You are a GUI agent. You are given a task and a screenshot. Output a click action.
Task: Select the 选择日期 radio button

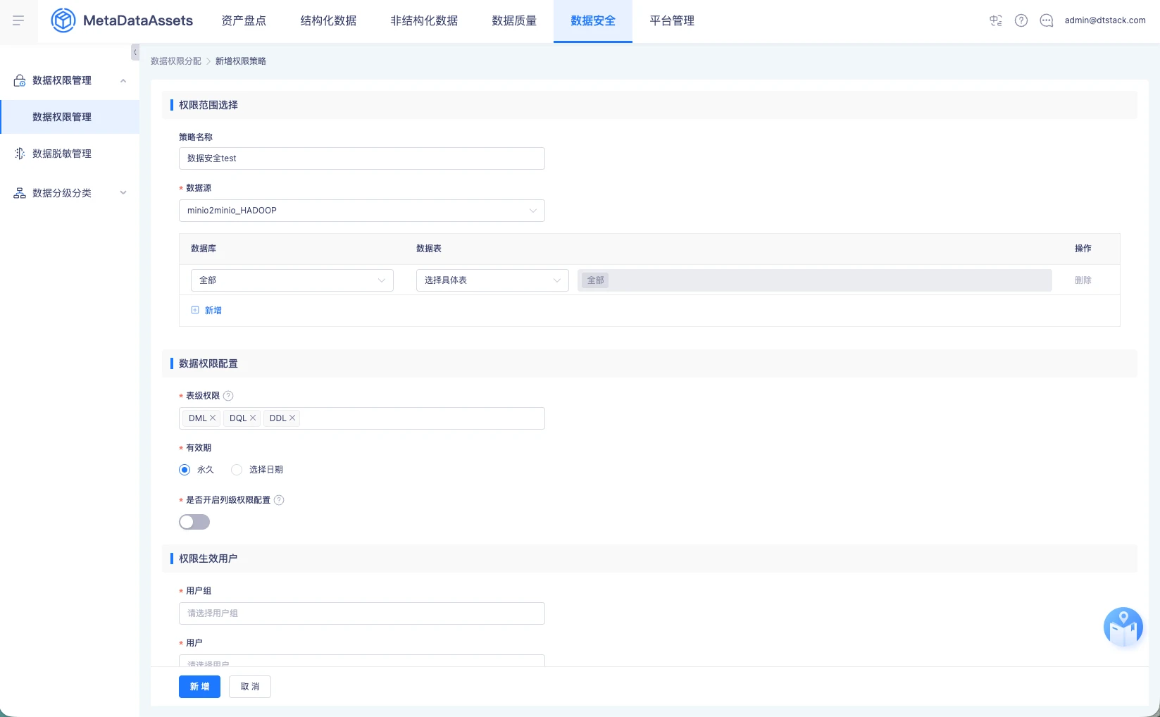[x=237, y=470]
